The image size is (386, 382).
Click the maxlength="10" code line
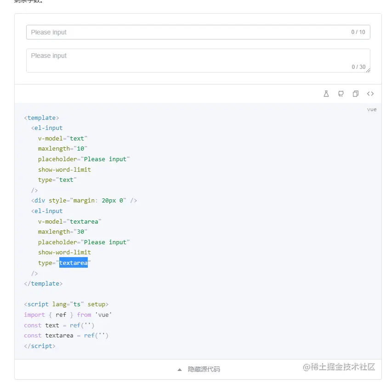coord(62,149)
